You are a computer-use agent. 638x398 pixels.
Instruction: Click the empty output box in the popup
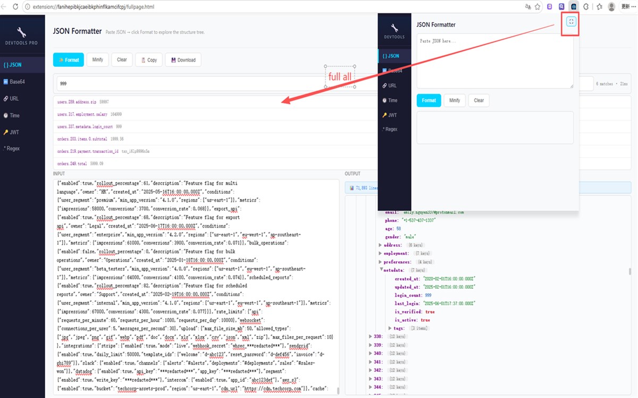(495, 127)
